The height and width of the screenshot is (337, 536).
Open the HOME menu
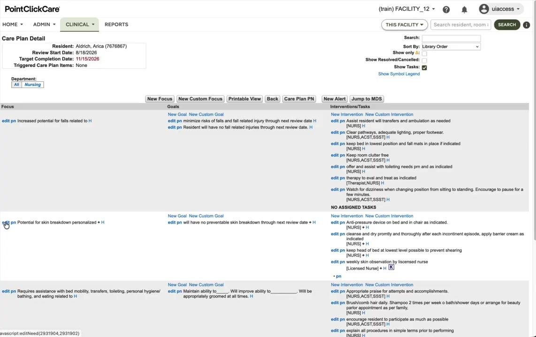pos(13,24)
